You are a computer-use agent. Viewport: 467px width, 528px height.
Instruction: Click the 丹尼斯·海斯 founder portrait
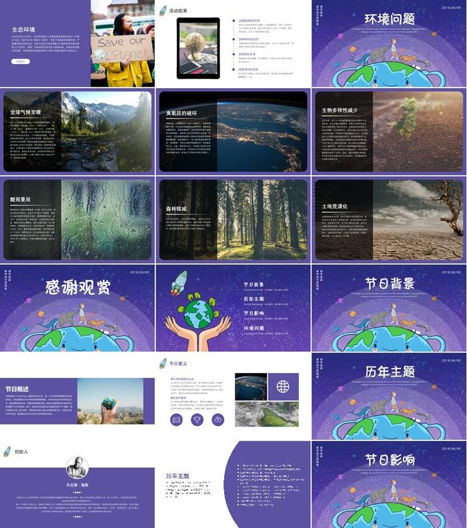click(x=77, y=467)
